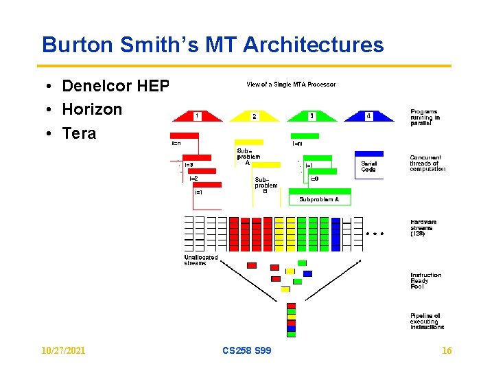Select the "Tera" bullet

click(79, 133)
